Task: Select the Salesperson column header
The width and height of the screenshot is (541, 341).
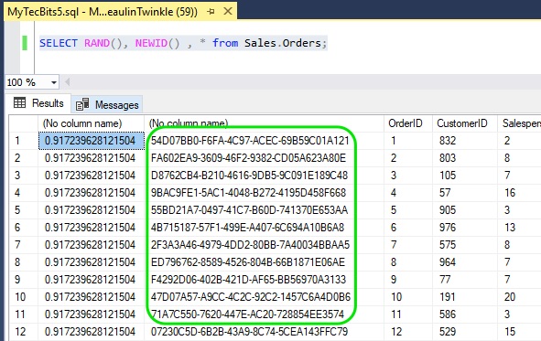Action: tap(519, 123)
